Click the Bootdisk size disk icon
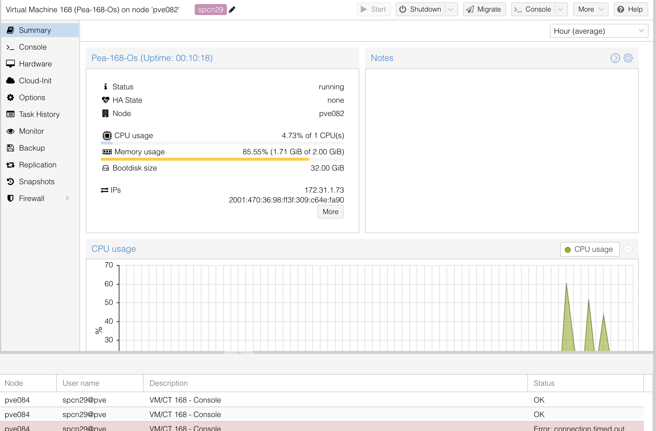 tap(105, 168)
